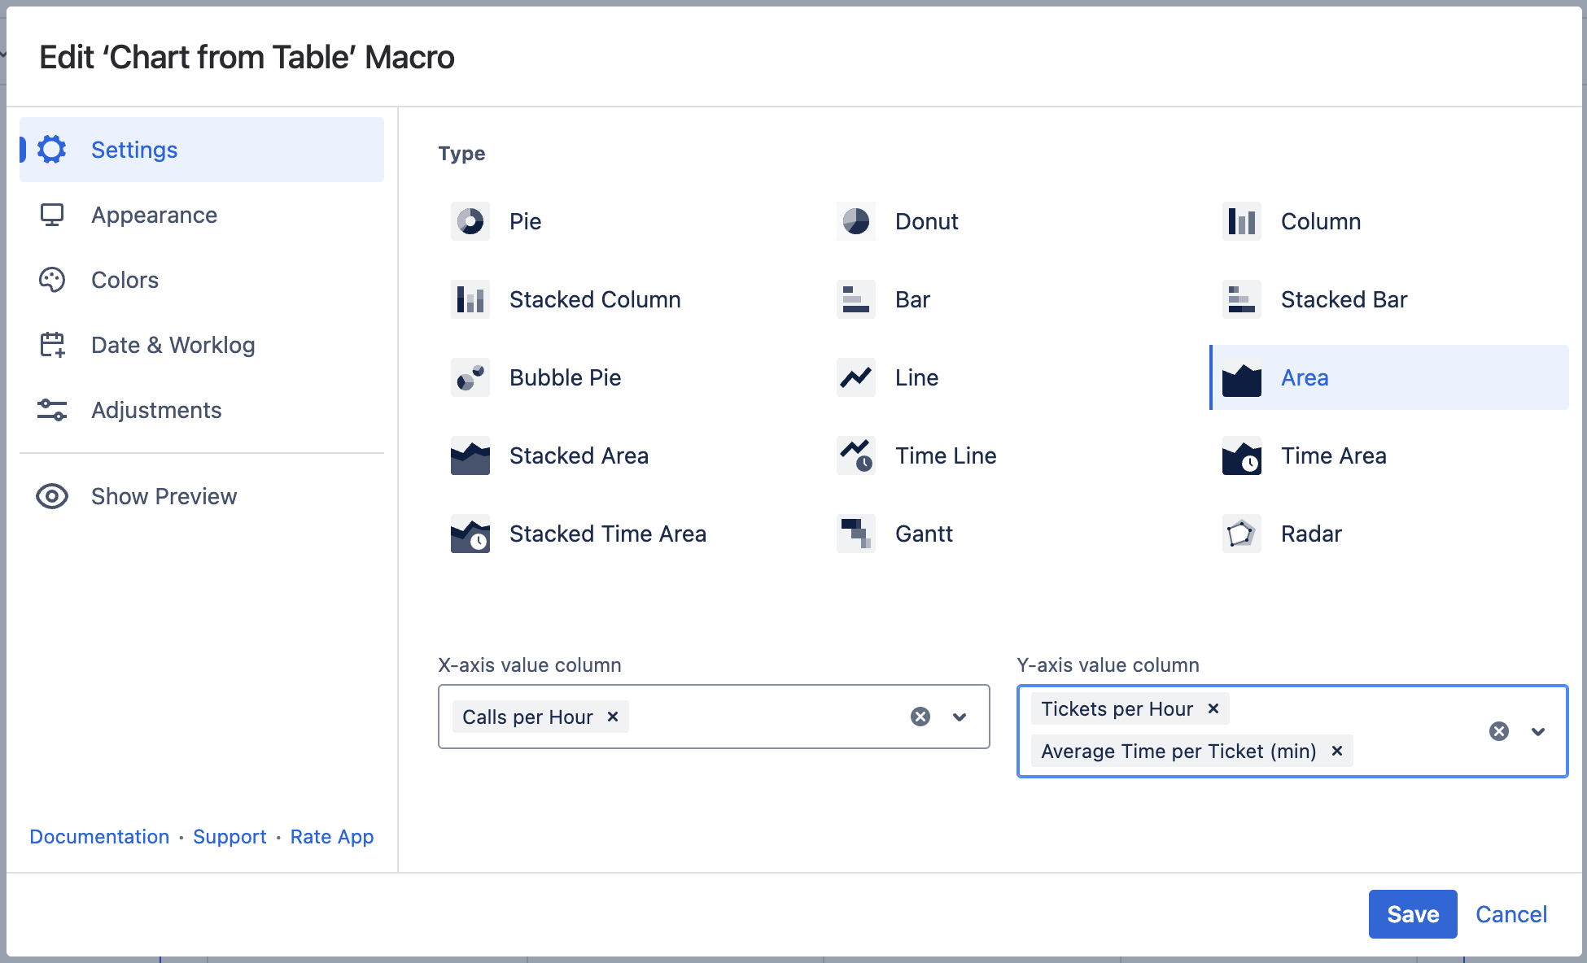The height and width of the screenshot is (963, 1587).
Task: Select the Pie chart type icon
Action: click(470, 221)
